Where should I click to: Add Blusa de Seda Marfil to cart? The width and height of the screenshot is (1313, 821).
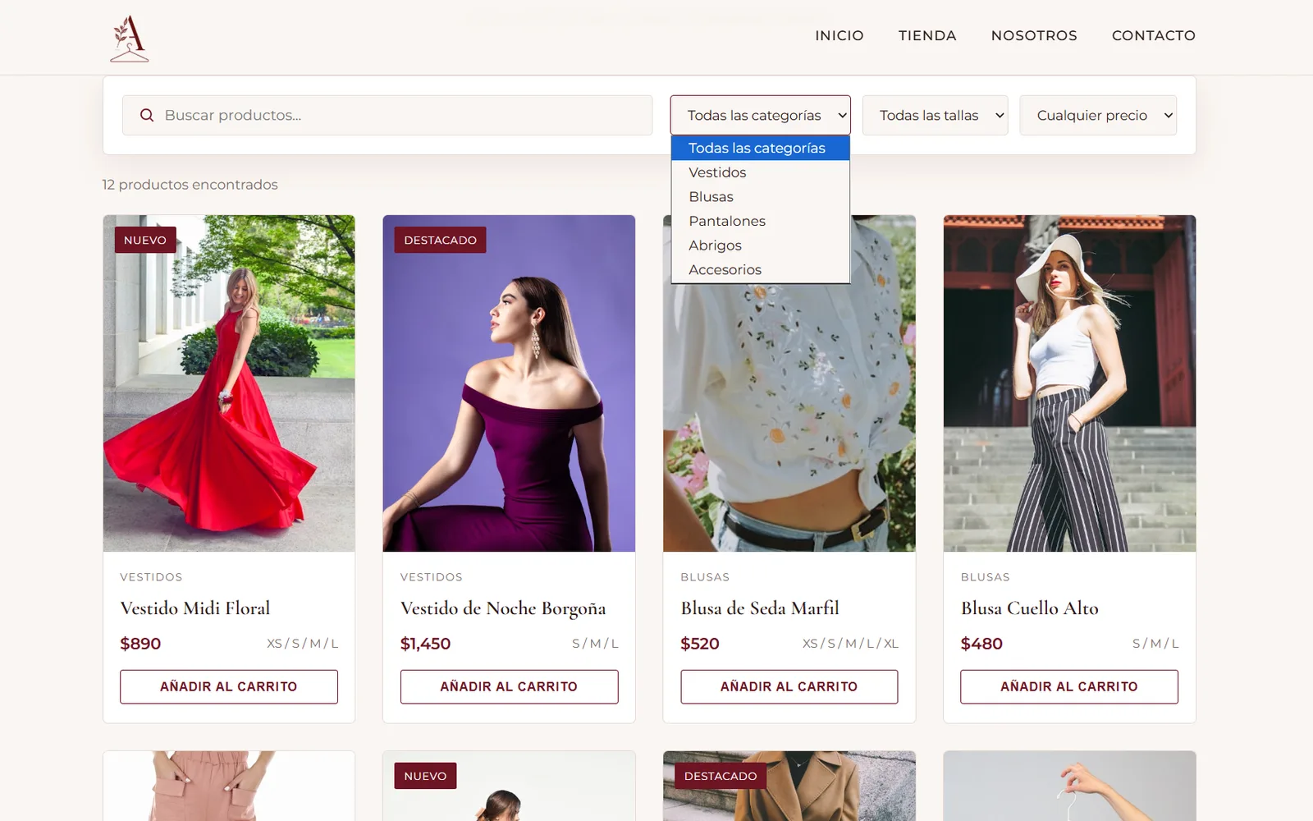tap(789, 686)
